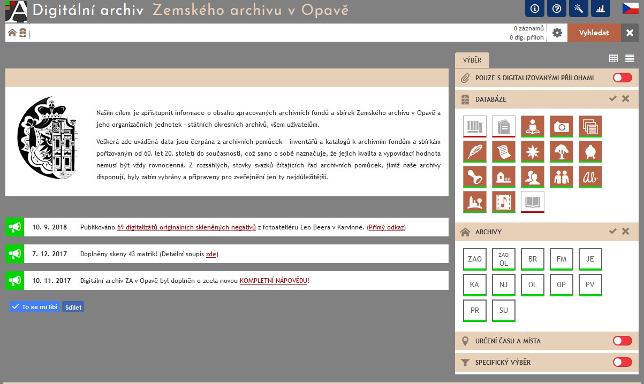Toggle the reading person database icon
Viewport: 644px width, 384px height.
coord(533,127)
